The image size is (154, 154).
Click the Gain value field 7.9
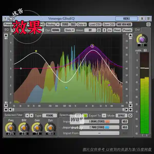click(37, 134)
